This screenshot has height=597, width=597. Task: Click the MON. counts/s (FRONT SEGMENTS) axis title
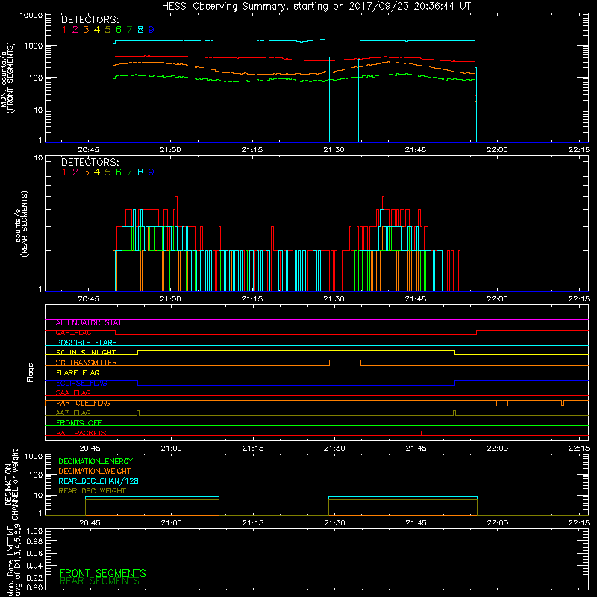pos(7,78)
